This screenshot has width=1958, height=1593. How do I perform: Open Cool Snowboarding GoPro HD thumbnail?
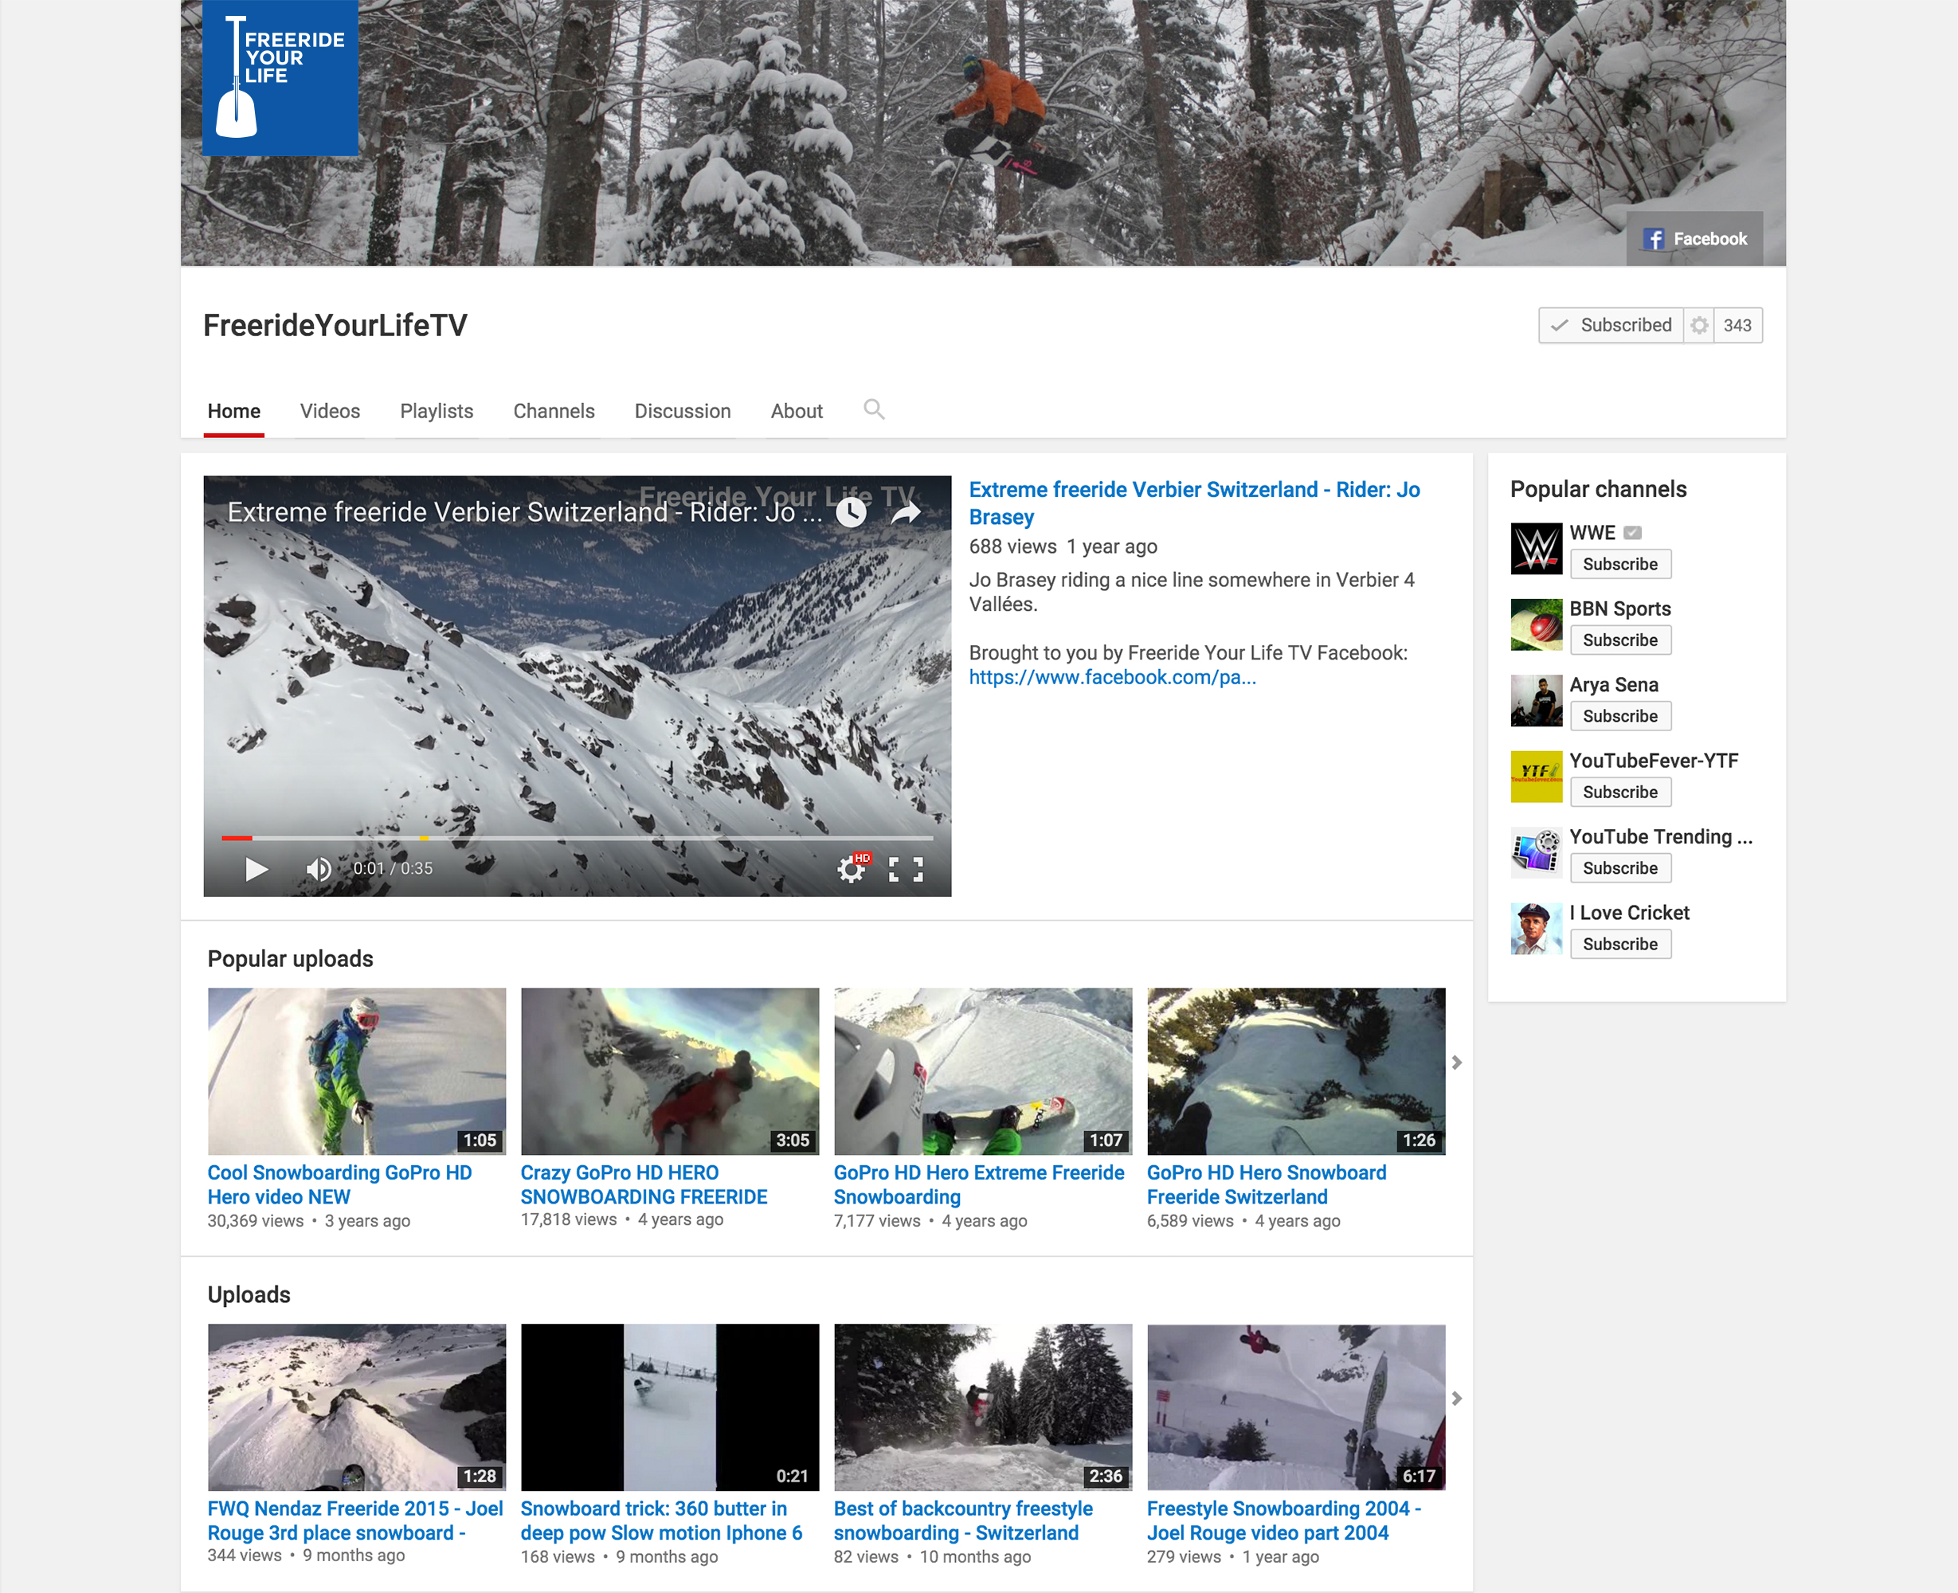pos(356,1070)
